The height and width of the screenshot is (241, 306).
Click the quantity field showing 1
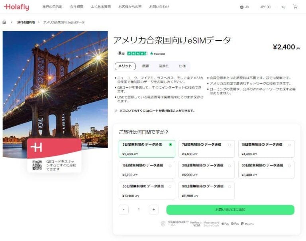[x=139, y=209]
